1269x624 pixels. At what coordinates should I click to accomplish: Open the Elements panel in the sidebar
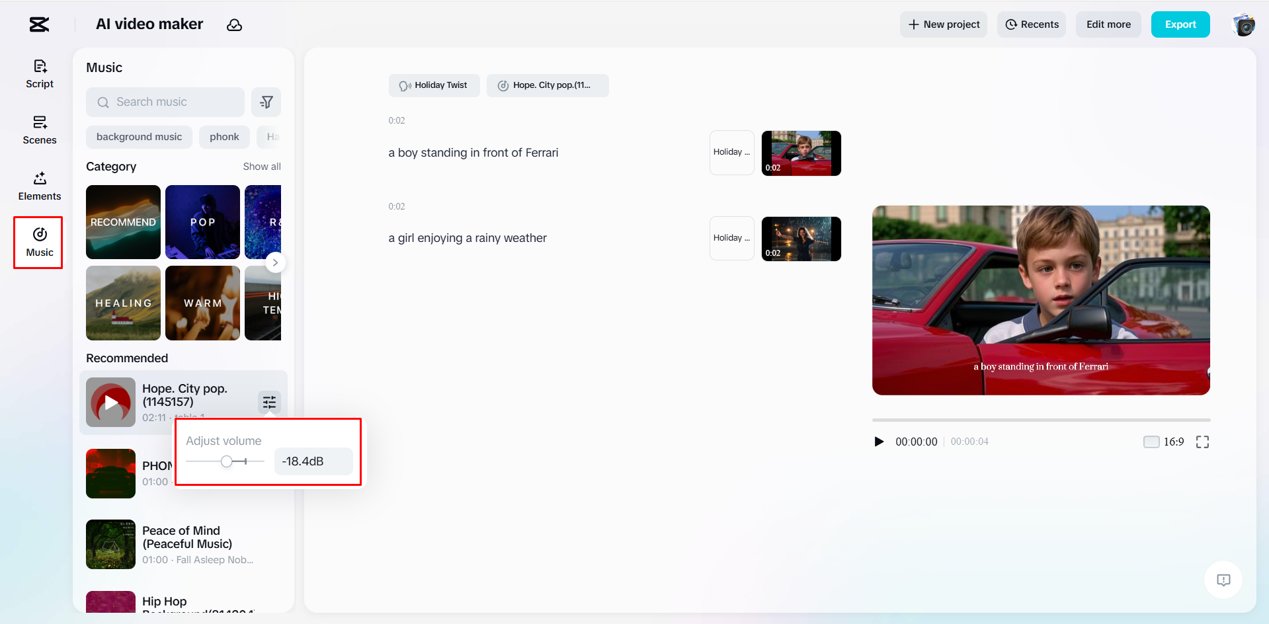(x=39, y=186)
